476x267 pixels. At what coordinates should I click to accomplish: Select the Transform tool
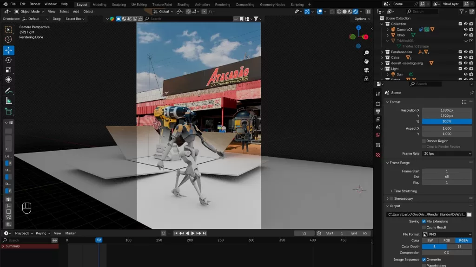tap(8, 80)
